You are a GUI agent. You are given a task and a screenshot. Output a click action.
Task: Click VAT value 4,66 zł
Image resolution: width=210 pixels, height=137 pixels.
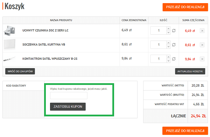(198, 104)
